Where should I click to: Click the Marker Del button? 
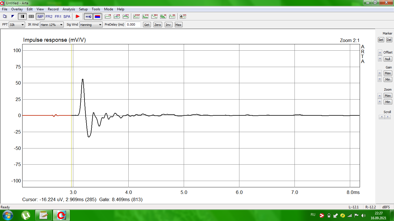click(x=389, y=40)
